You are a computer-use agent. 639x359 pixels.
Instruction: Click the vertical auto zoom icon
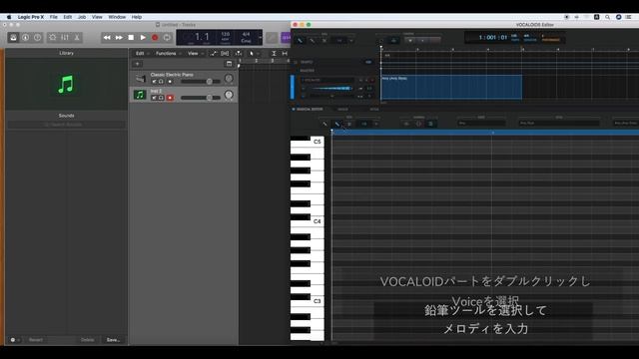point(274,53)
